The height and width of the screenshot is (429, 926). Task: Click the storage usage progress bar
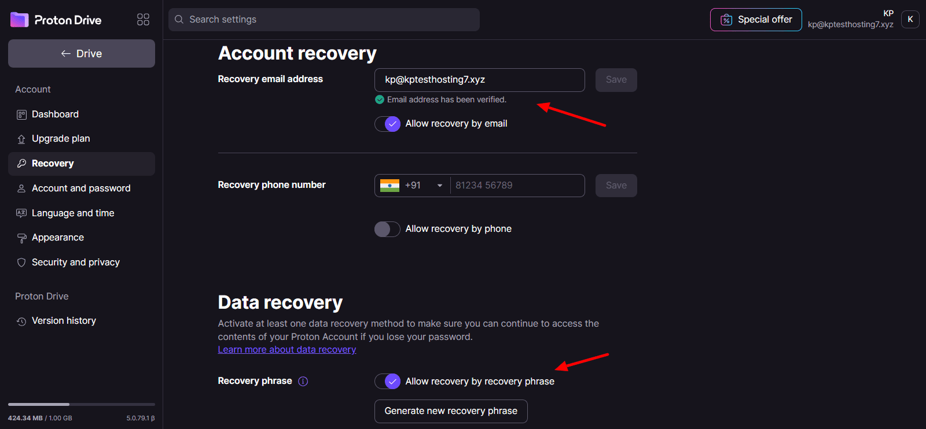point(82,404)
